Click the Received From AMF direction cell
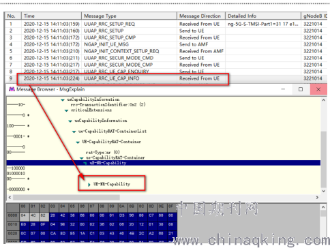The width and height of the screenshot is (330, 248). point(201,51)
